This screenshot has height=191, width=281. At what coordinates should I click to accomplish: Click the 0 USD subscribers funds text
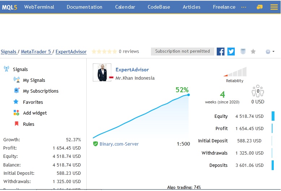pyautogui.click(x=258, y=102)
